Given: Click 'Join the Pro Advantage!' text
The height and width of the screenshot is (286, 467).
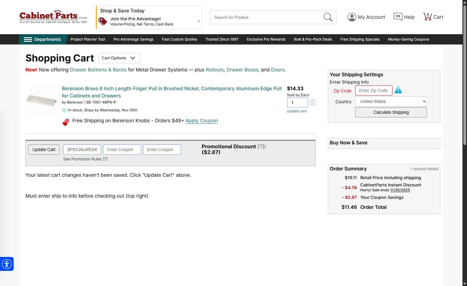Looking at the screenshot, I should [x=135, y=19].
